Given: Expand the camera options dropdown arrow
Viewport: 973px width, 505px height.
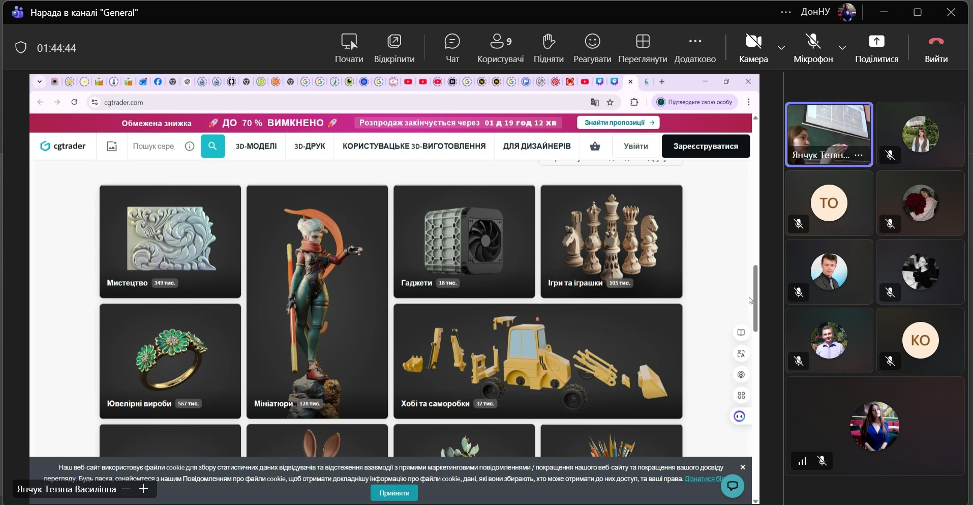Looking at the screenshot, I should [x=781, y=48].
